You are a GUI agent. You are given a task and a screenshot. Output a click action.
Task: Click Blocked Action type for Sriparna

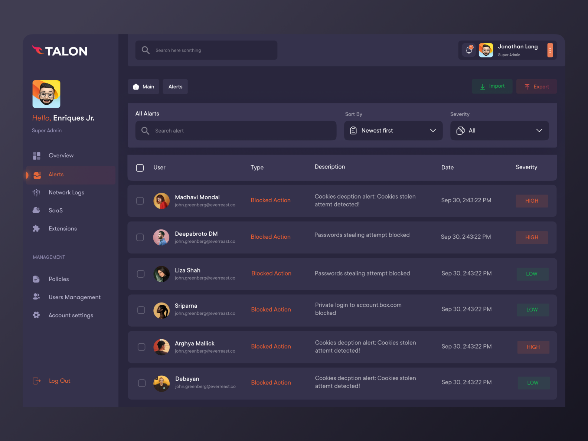pos(271,310)
